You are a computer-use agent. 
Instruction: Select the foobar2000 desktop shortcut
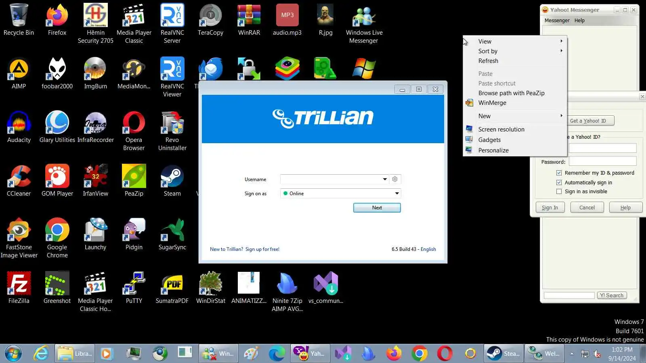click(57, 74)
